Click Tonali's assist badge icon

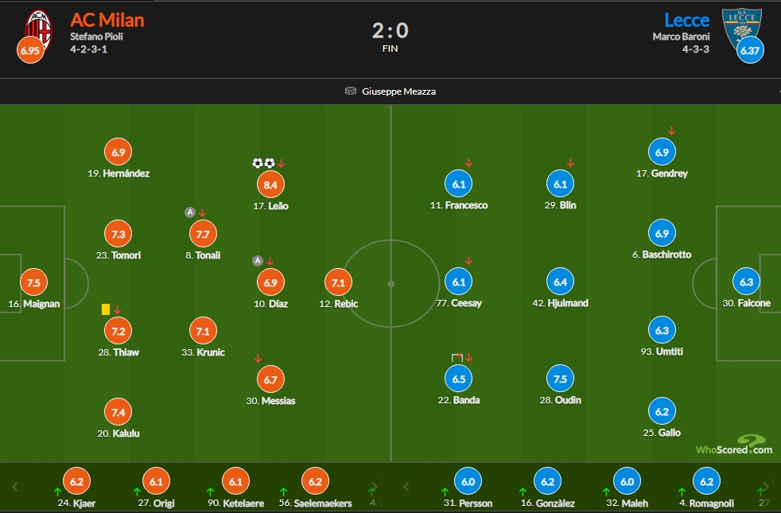click(x=190, y=212)
